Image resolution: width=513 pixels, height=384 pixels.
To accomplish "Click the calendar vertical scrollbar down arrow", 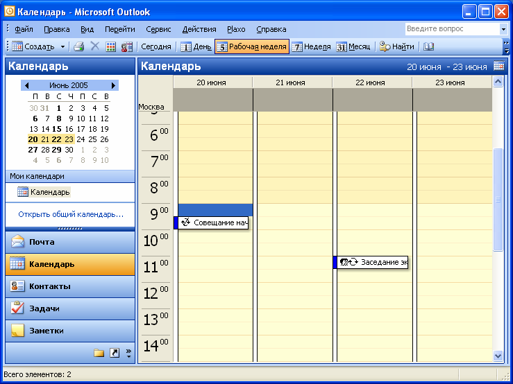I will [498, 356].
